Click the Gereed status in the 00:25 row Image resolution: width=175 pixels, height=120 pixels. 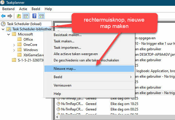pos(91,109)
